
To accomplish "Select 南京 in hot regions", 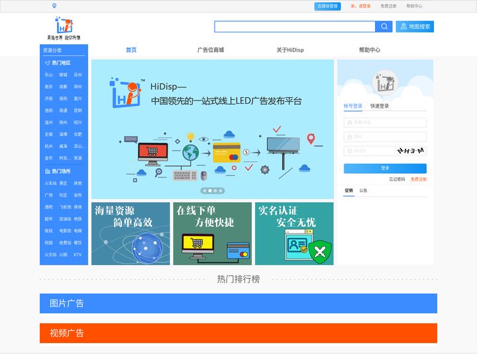I will pyautogui.click(x=48, y=87).
